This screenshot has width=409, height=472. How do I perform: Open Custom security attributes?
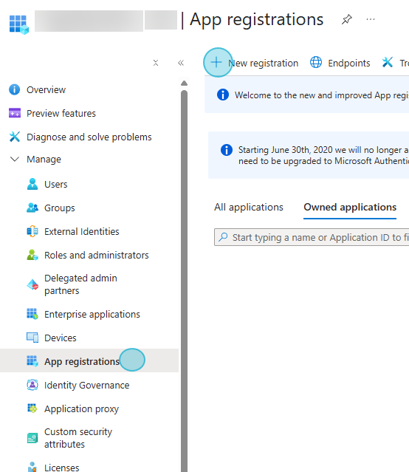pyautogui.click(x=78, y=438)
